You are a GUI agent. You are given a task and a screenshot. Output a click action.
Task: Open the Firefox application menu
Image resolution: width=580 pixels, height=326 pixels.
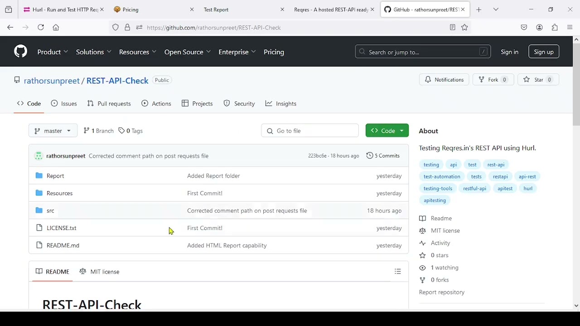point(570,28)
